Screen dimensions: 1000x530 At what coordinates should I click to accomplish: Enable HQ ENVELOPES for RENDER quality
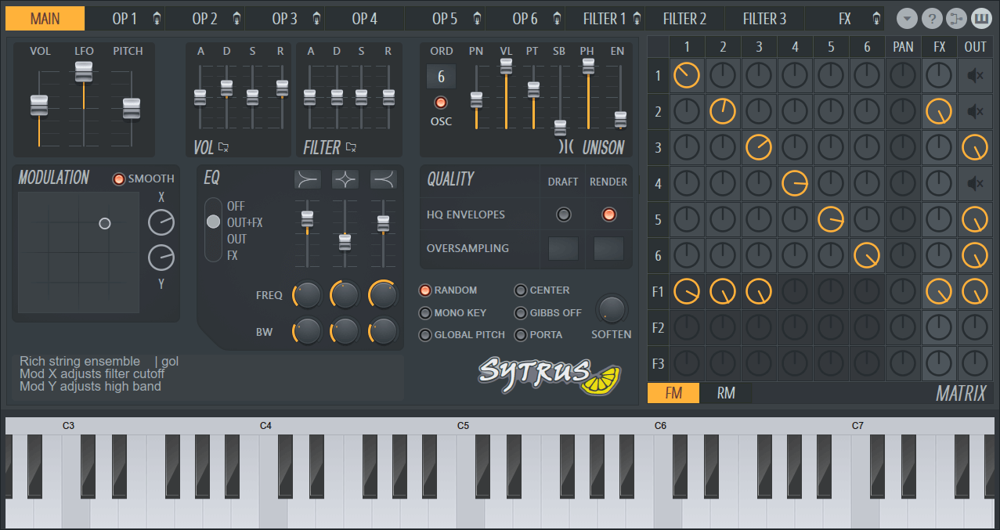pyautogui.click(x=609, y=215)
